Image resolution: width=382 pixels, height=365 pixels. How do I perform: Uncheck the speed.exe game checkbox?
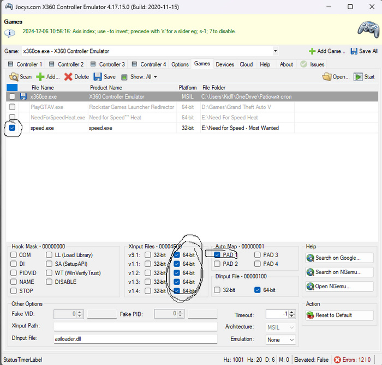pos(13,128)
